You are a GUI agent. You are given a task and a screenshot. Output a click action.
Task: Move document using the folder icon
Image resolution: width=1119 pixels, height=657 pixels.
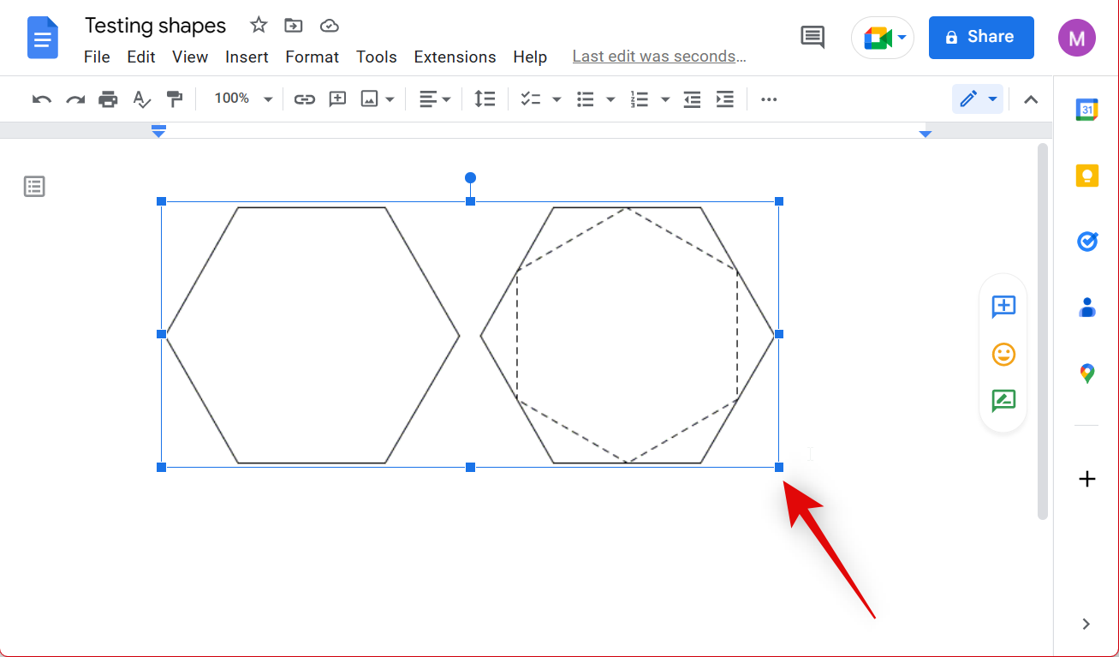click(294, 26)
